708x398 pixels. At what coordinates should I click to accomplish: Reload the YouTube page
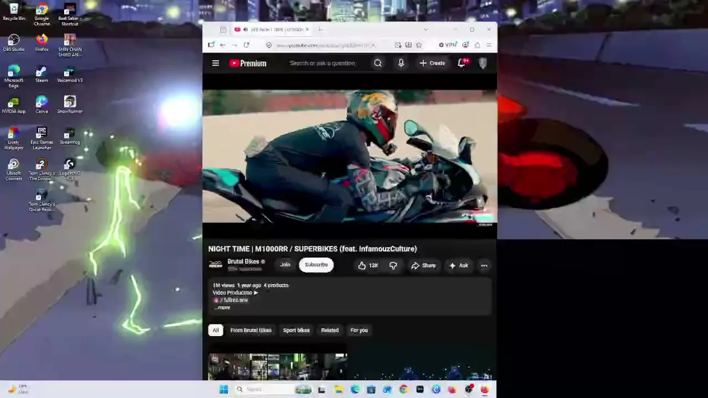tap(246, 45)
